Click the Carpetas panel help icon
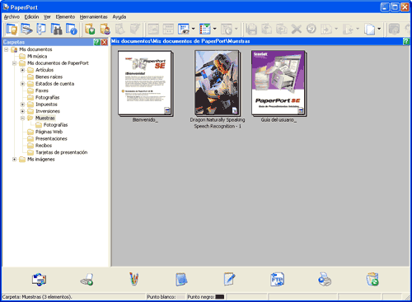The image size is (412, 302). 96,42
